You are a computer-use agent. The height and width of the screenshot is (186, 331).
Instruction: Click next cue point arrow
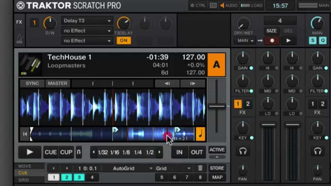[x=67, y=168]
